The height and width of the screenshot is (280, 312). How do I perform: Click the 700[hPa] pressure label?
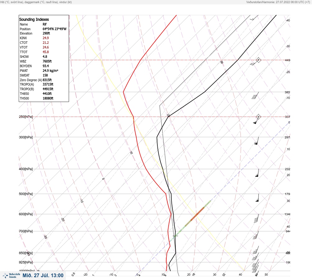coord(26,231)
